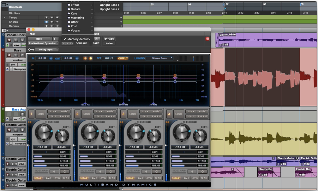Click band 1 sidechain listen speaker icon

click(x=54, y=171)
